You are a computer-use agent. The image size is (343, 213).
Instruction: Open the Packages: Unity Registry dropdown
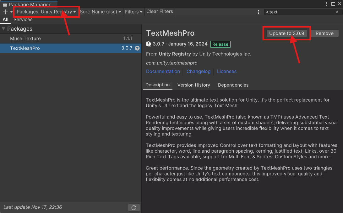click(x=46, y=12)
